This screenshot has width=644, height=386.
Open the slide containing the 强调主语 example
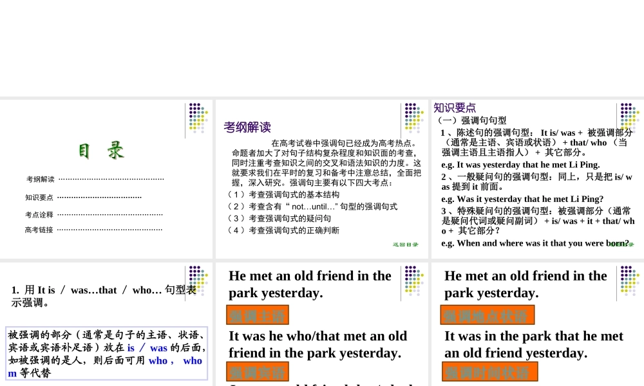tap(321, 324)
